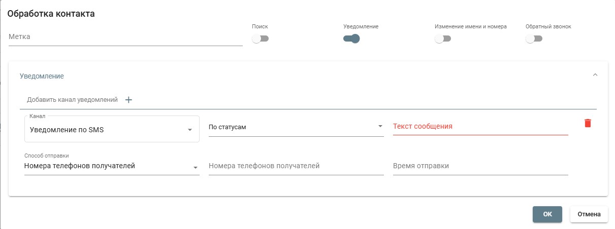Open the Канал dropdown showing Уведомление по SMS
The height and width of the screenshot is (229, 615).
pos(112,129)
